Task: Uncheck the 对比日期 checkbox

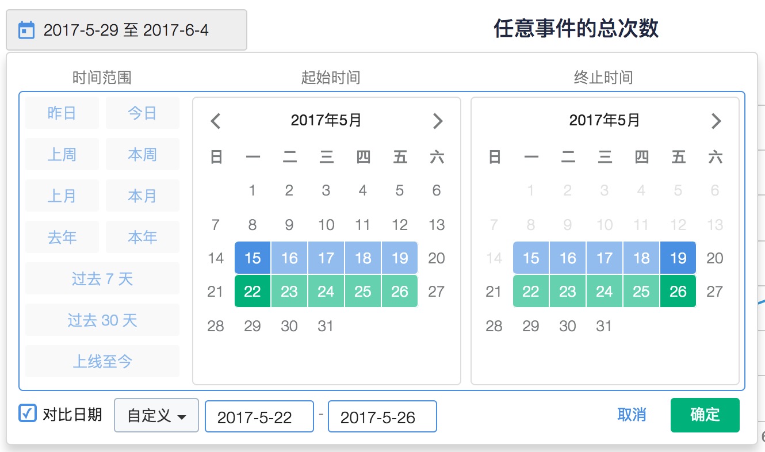Action: [28, 413]
